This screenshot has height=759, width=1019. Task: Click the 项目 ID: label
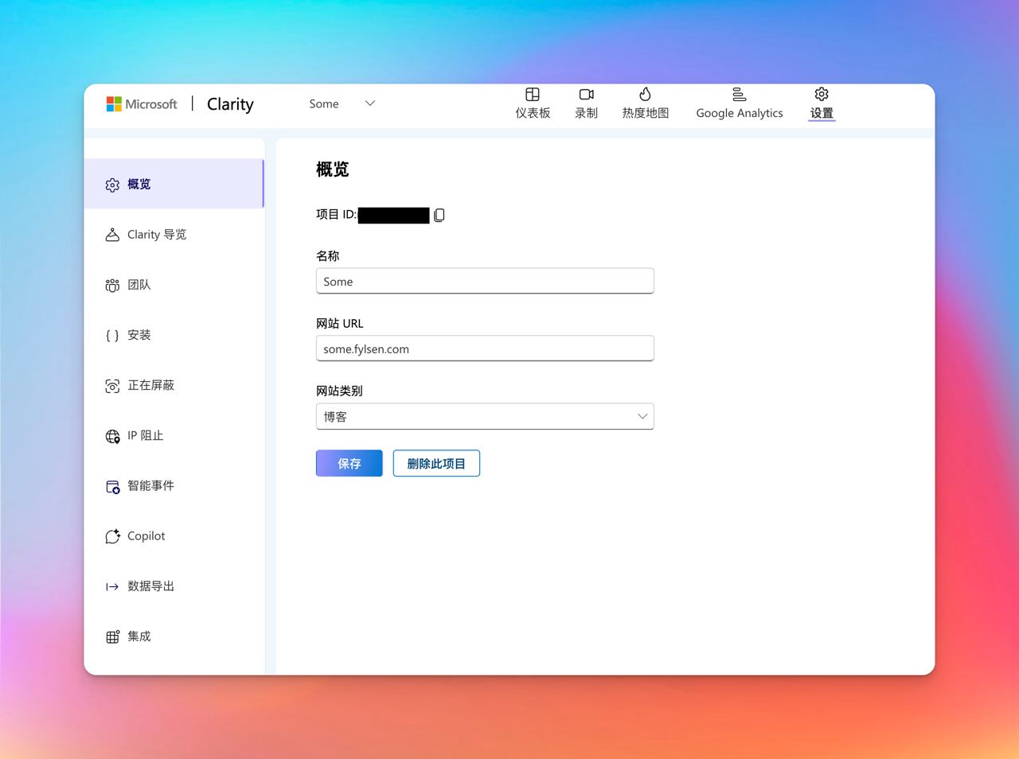(x=336, y=214)
